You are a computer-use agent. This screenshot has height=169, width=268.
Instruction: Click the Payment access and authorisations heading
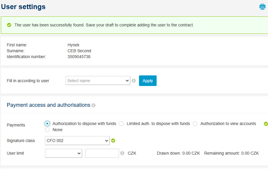coord(48,105)
